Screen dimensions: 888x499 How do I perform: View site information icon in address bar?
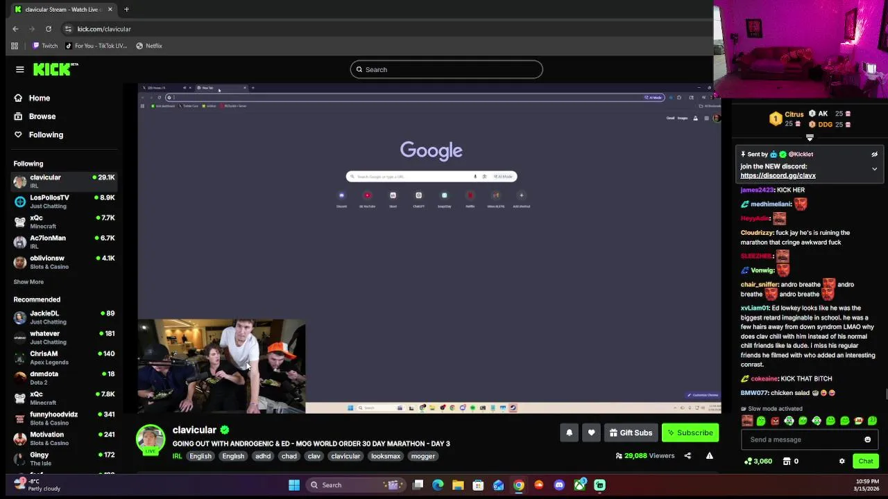(68, 29)
